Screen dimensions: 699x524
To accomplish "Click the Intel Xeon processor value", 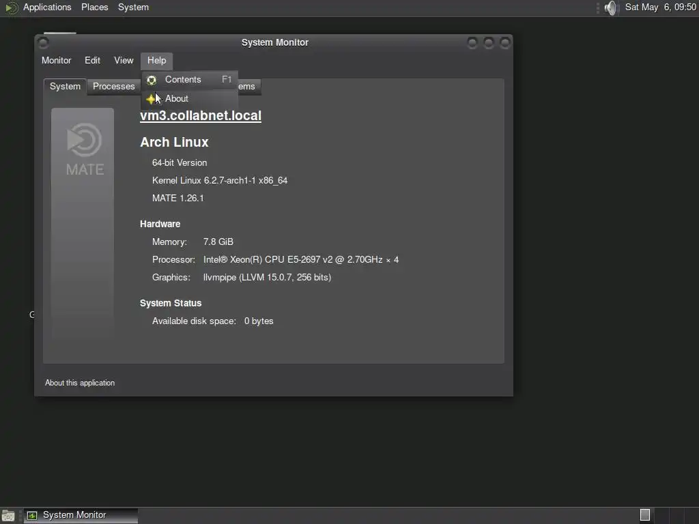I will (301, 260).
